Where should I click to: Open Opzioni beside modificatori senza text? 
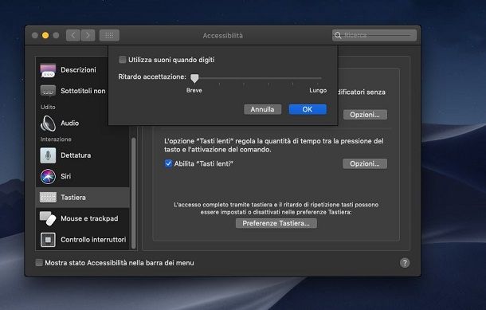click(x=365, y=115)
